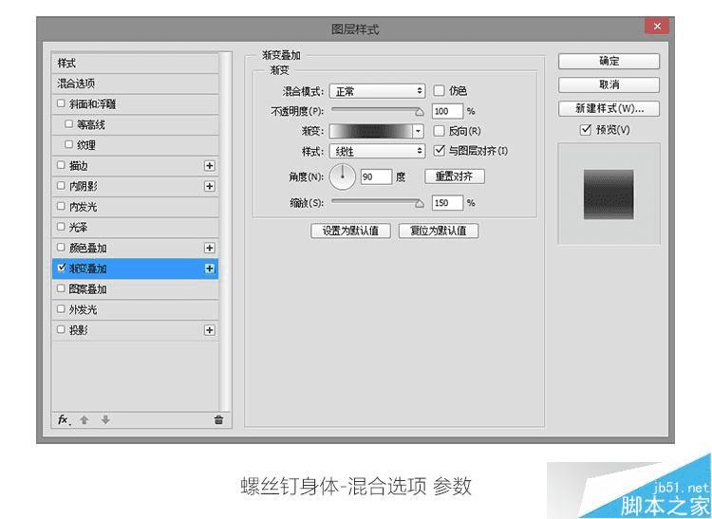Click the gradient color bar to edit it
The height and width of the screenshot is (519, 712).
[x=371, y=132]
